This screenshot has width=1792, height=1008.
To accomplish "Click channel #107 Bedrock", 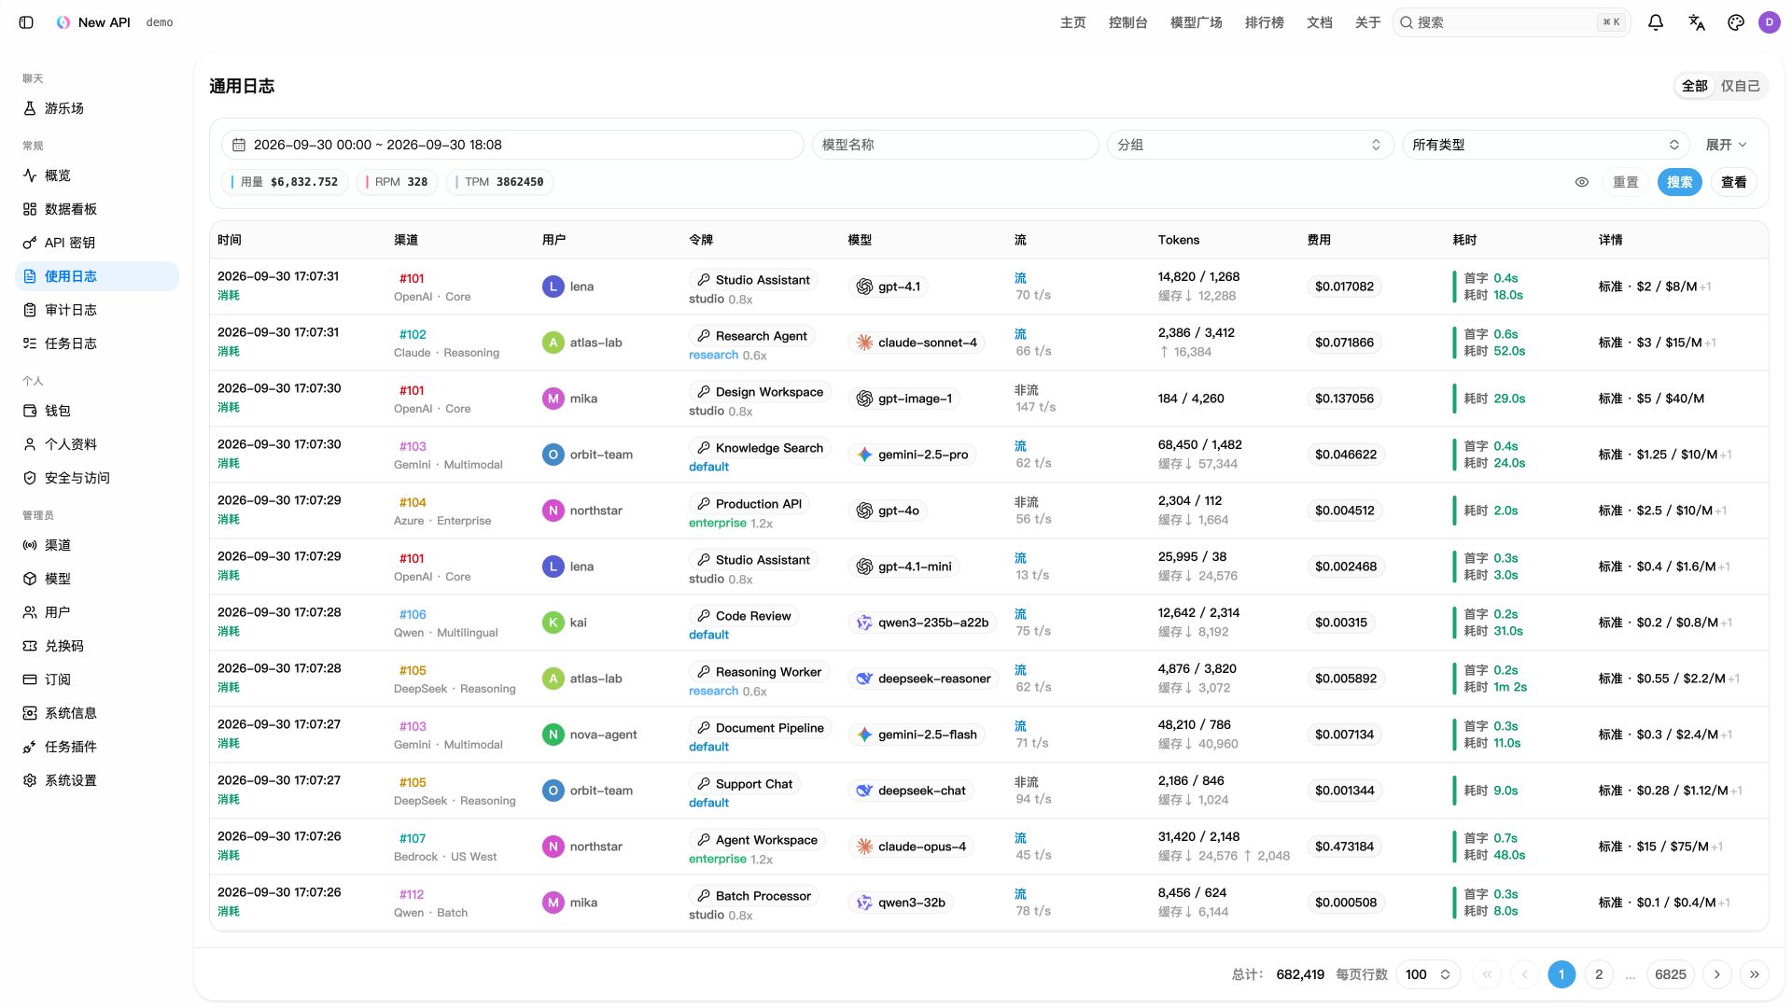I will 412,838.
